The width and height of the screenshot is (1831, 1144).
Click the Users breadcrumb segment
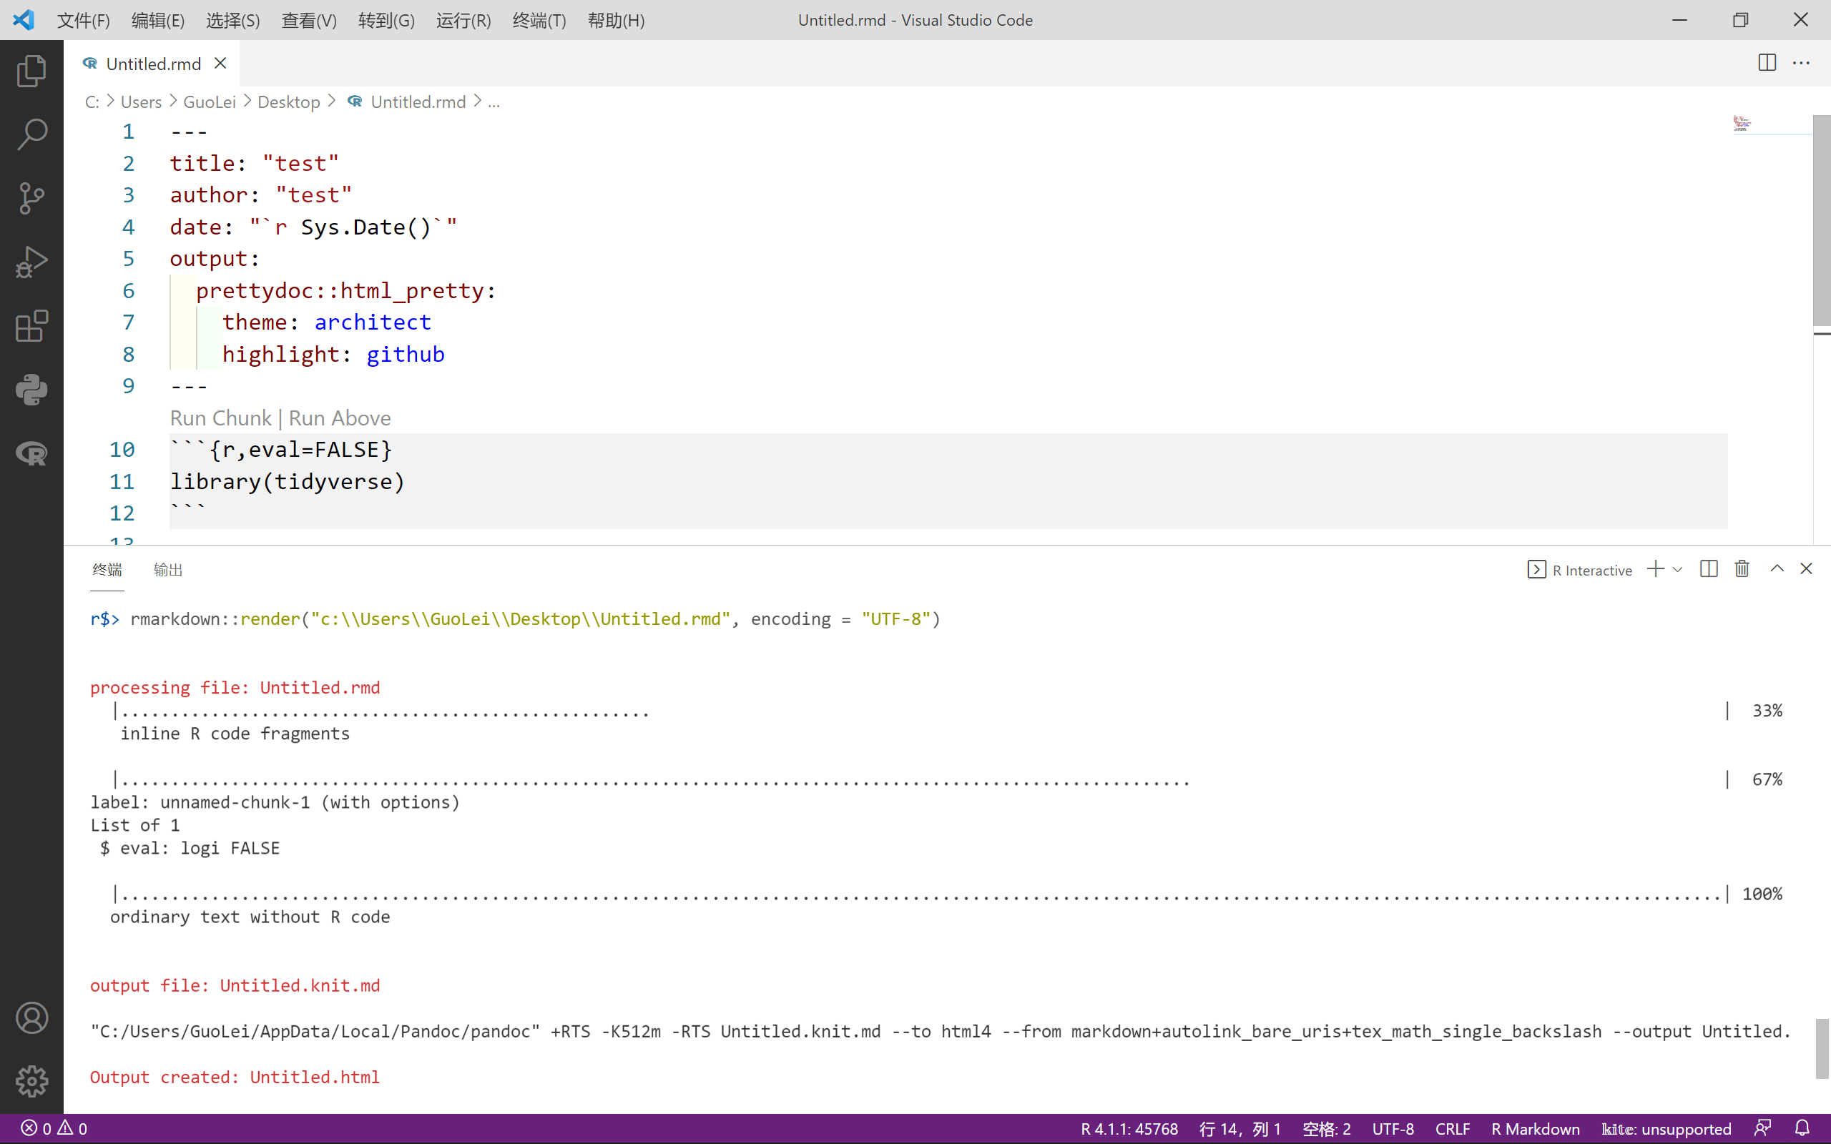(142, 102)
